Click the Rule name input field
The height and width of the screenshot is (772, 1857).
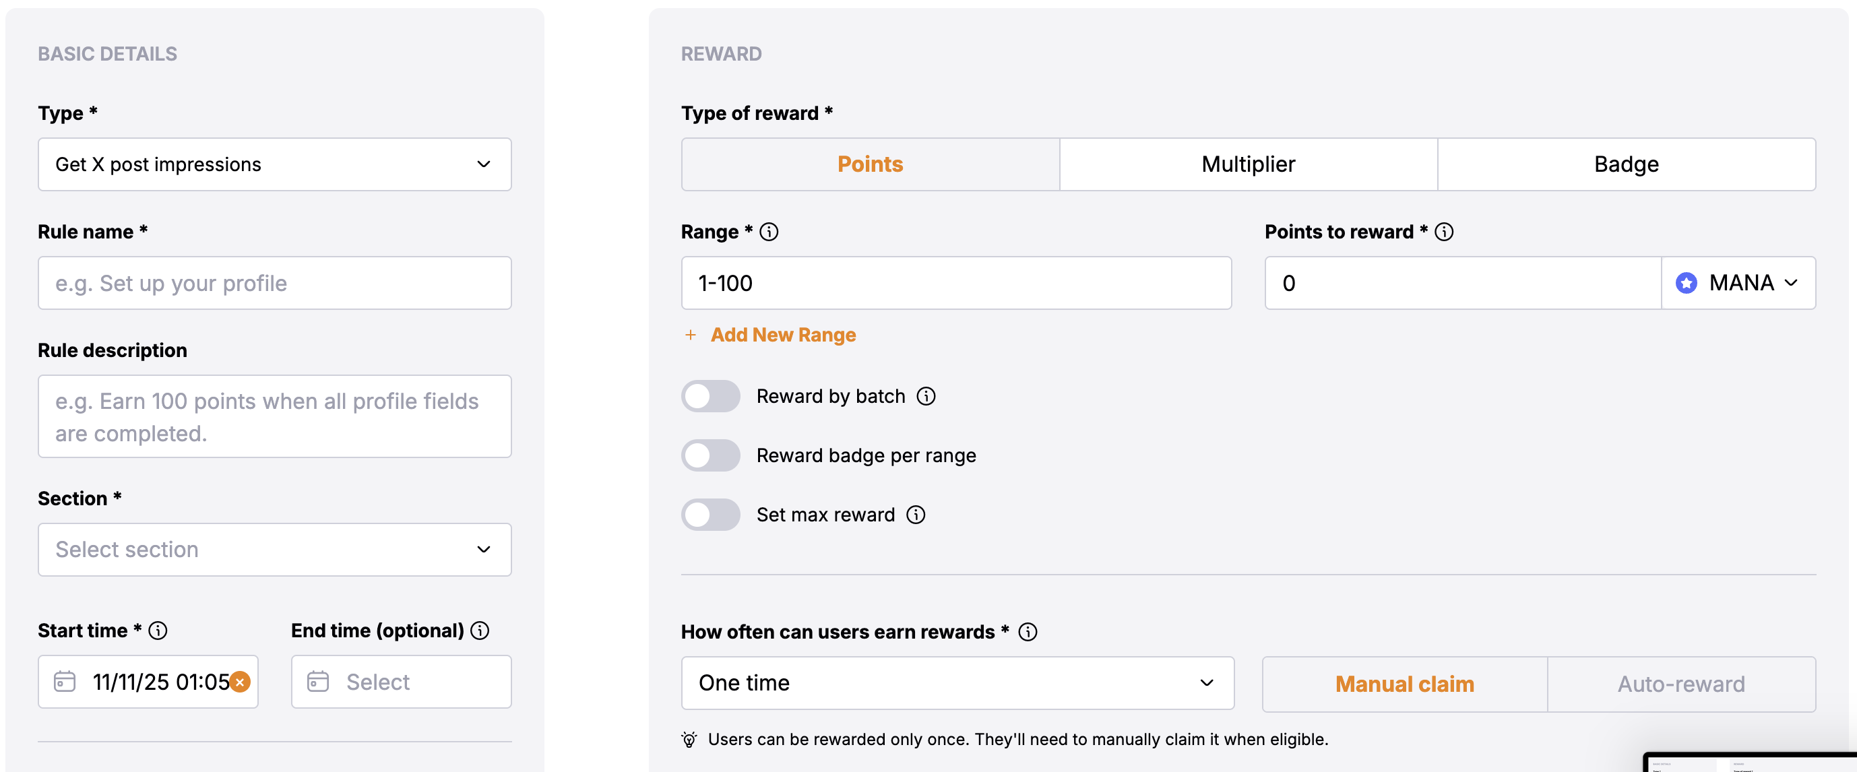(275, 284)
